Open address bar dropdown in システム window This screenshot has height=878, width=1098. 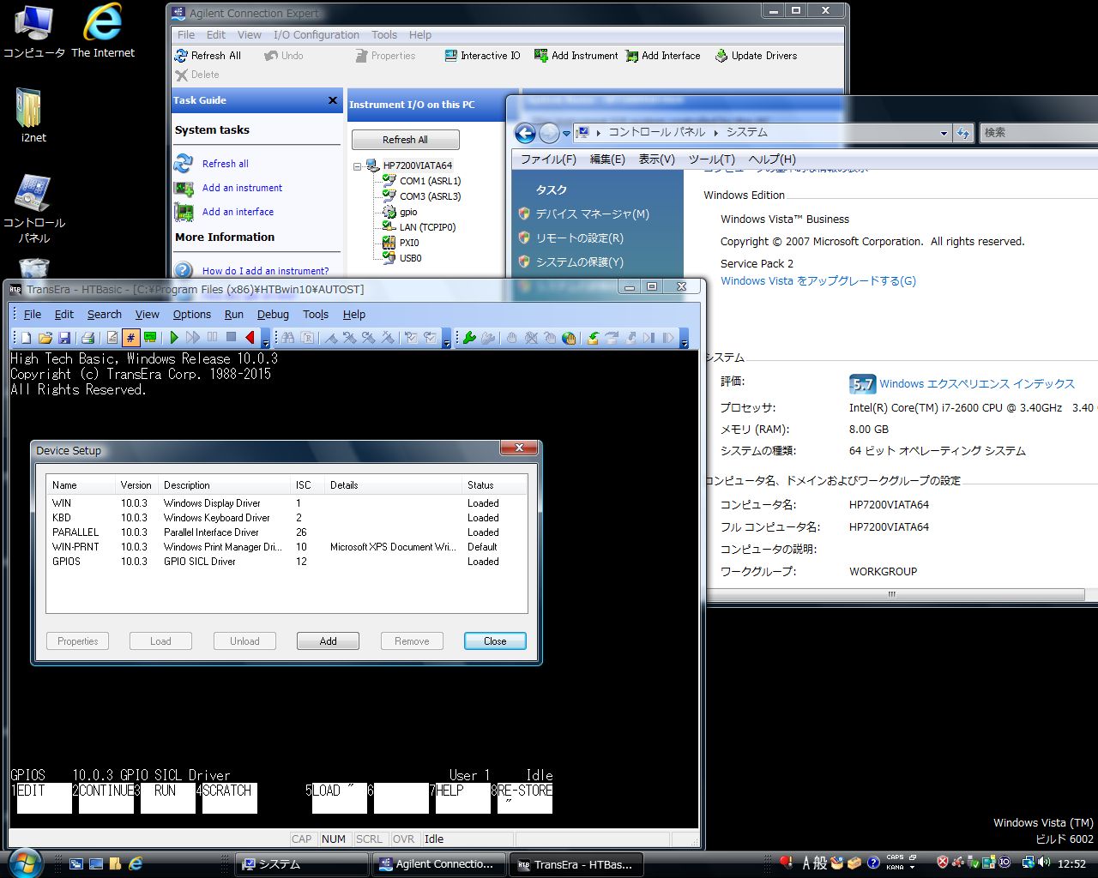[x=944, y=133]
